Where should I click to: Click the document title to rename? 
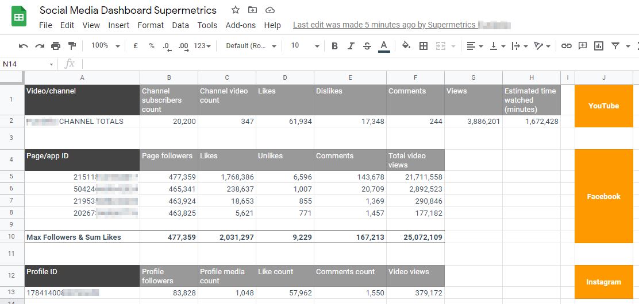128,10
